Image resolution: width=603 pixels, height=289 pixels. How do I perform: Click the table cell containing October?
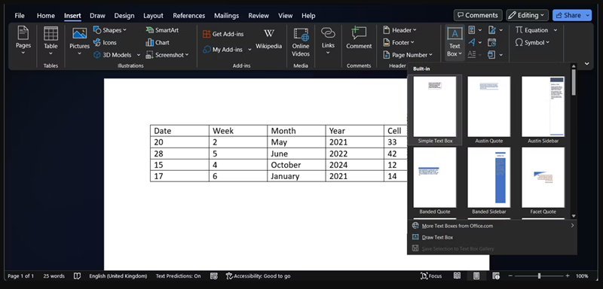[x=296, y=165]
